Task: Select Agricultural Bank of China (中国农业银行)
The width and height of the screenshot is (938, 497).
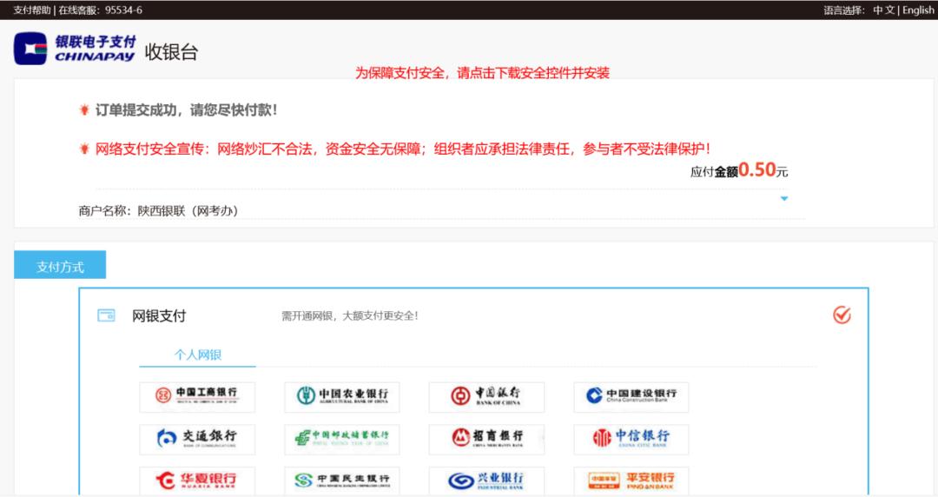Action: 342,397
